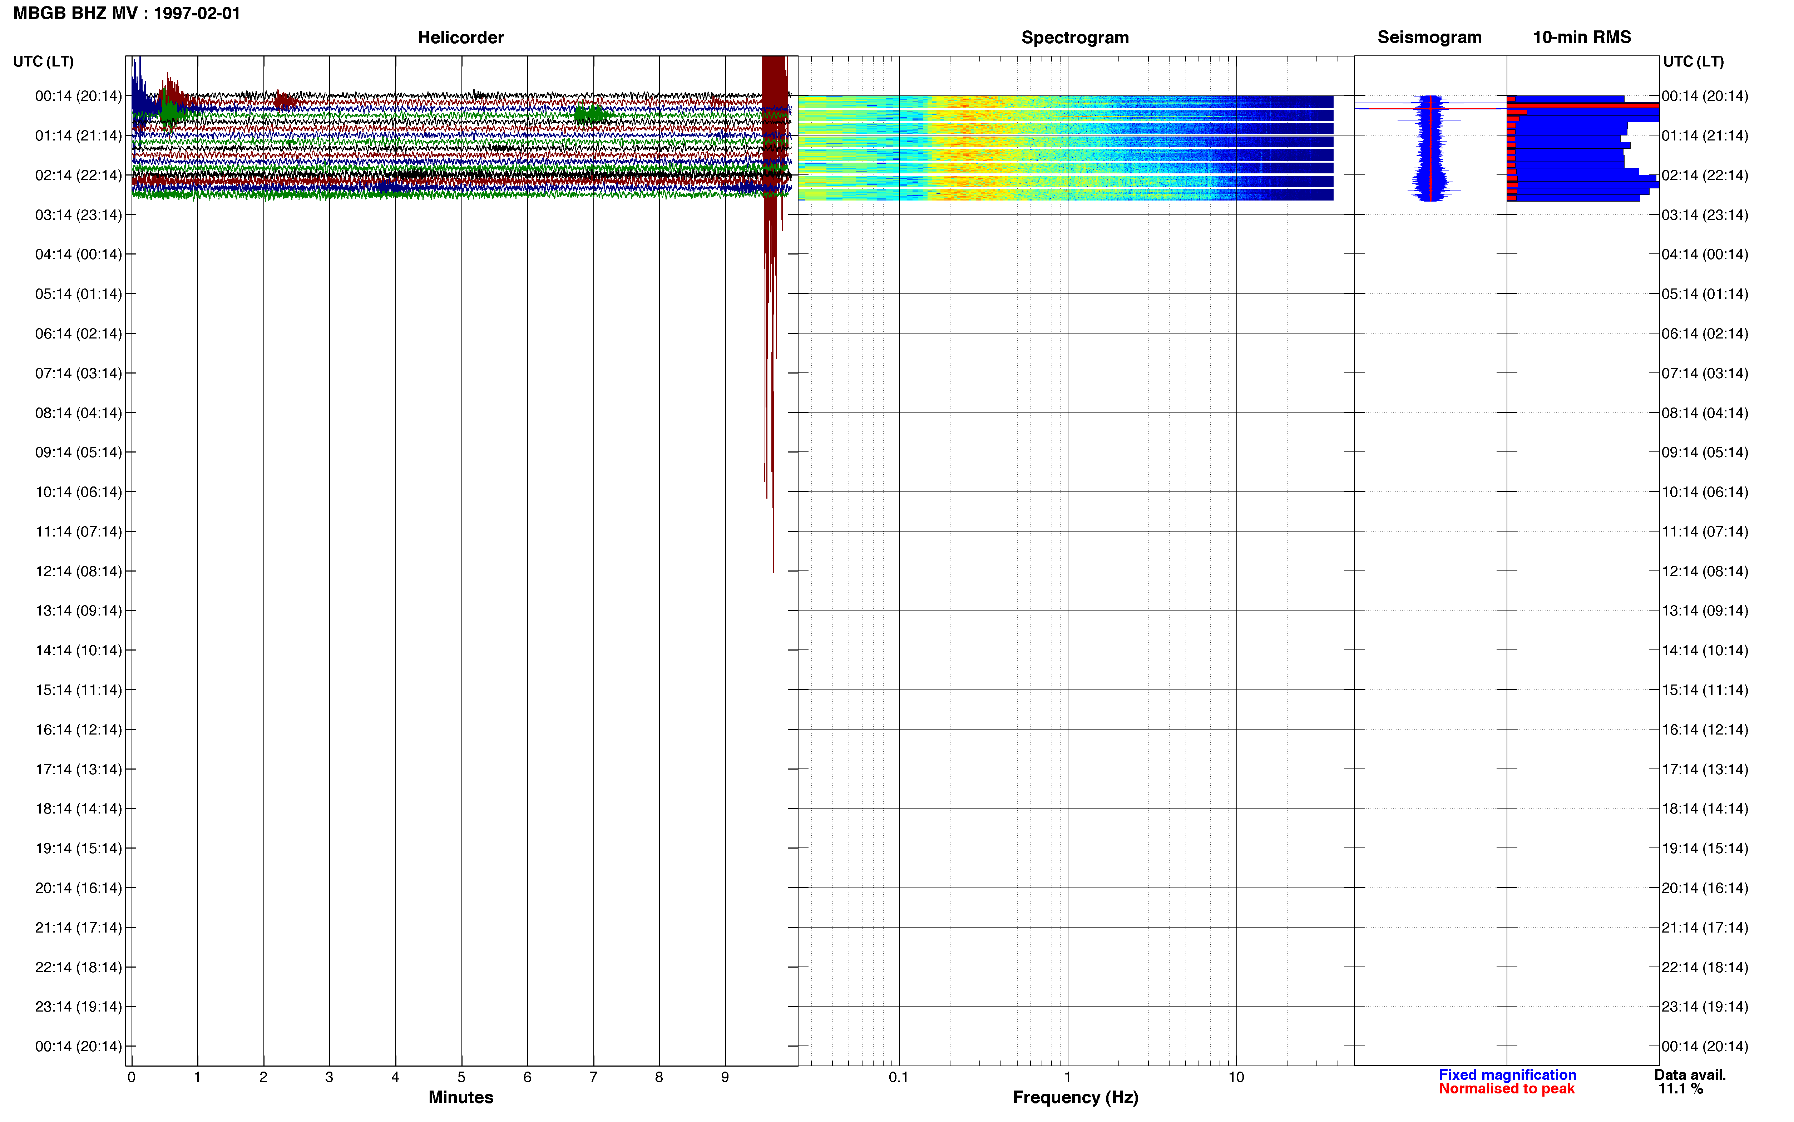
Task: Select the 'Frequency (Hz)' axis label
Action: tap(1075, 1097)
